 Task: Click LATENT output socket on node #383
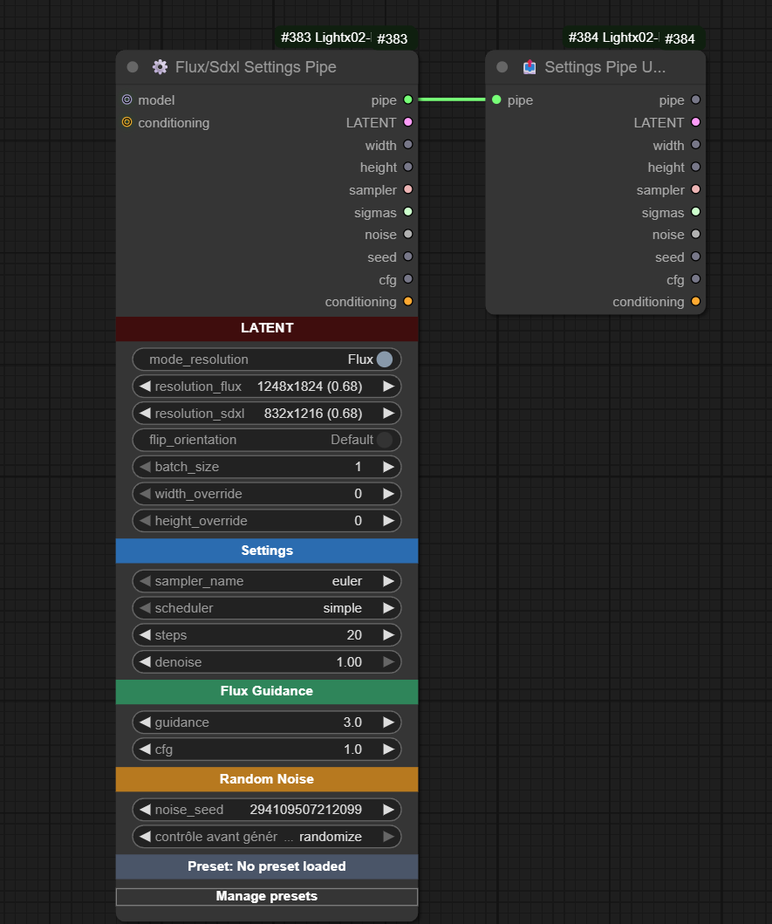(407, 122)
